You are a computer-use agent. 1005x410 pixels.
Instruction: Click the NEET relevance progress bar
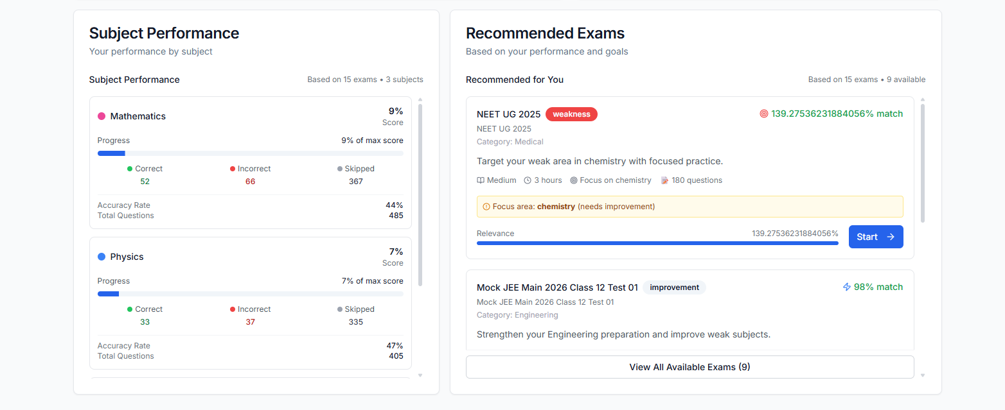(657, 243)
